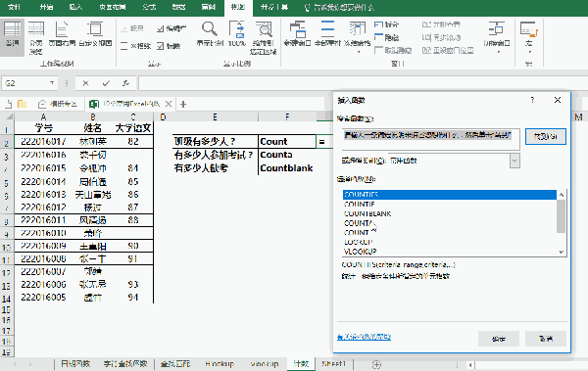Screen dimensions: 588x371
Task: Select COUNTA in the function list
Action: pyautogui.click(x=450, y=223)
